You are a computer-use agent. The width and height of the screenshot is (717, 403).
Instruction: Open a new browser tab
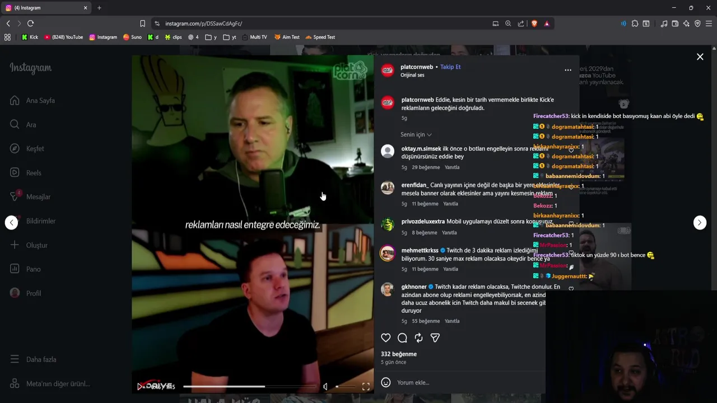click(99, 8)
